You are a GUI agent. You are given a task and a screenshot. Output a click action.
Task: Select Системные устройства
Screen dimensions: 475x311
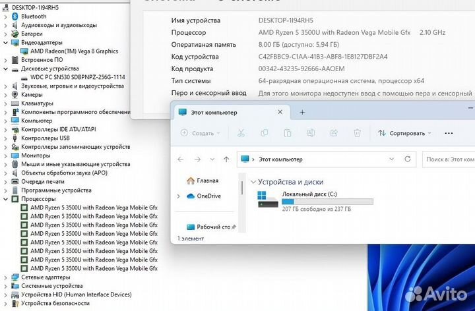(52, 286)
